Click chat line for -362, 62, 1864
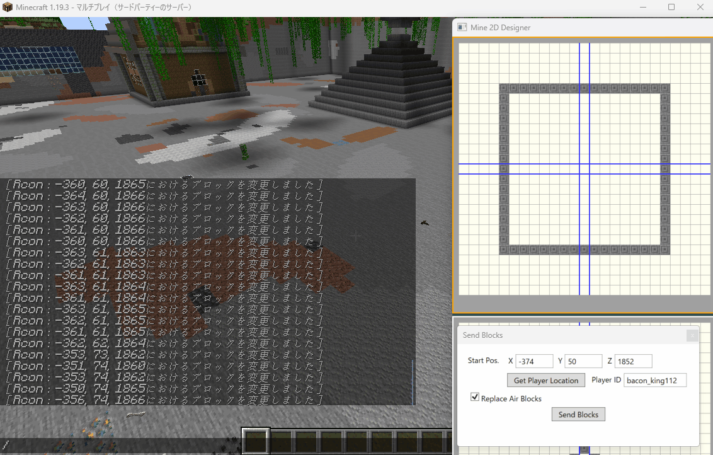 164,343
